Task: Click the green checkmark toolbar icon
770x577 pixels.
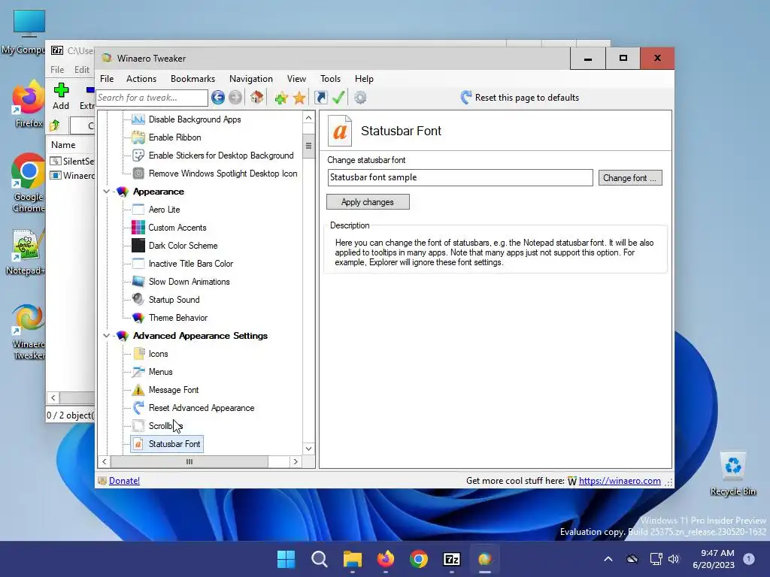Action: [x=338, y=98]
